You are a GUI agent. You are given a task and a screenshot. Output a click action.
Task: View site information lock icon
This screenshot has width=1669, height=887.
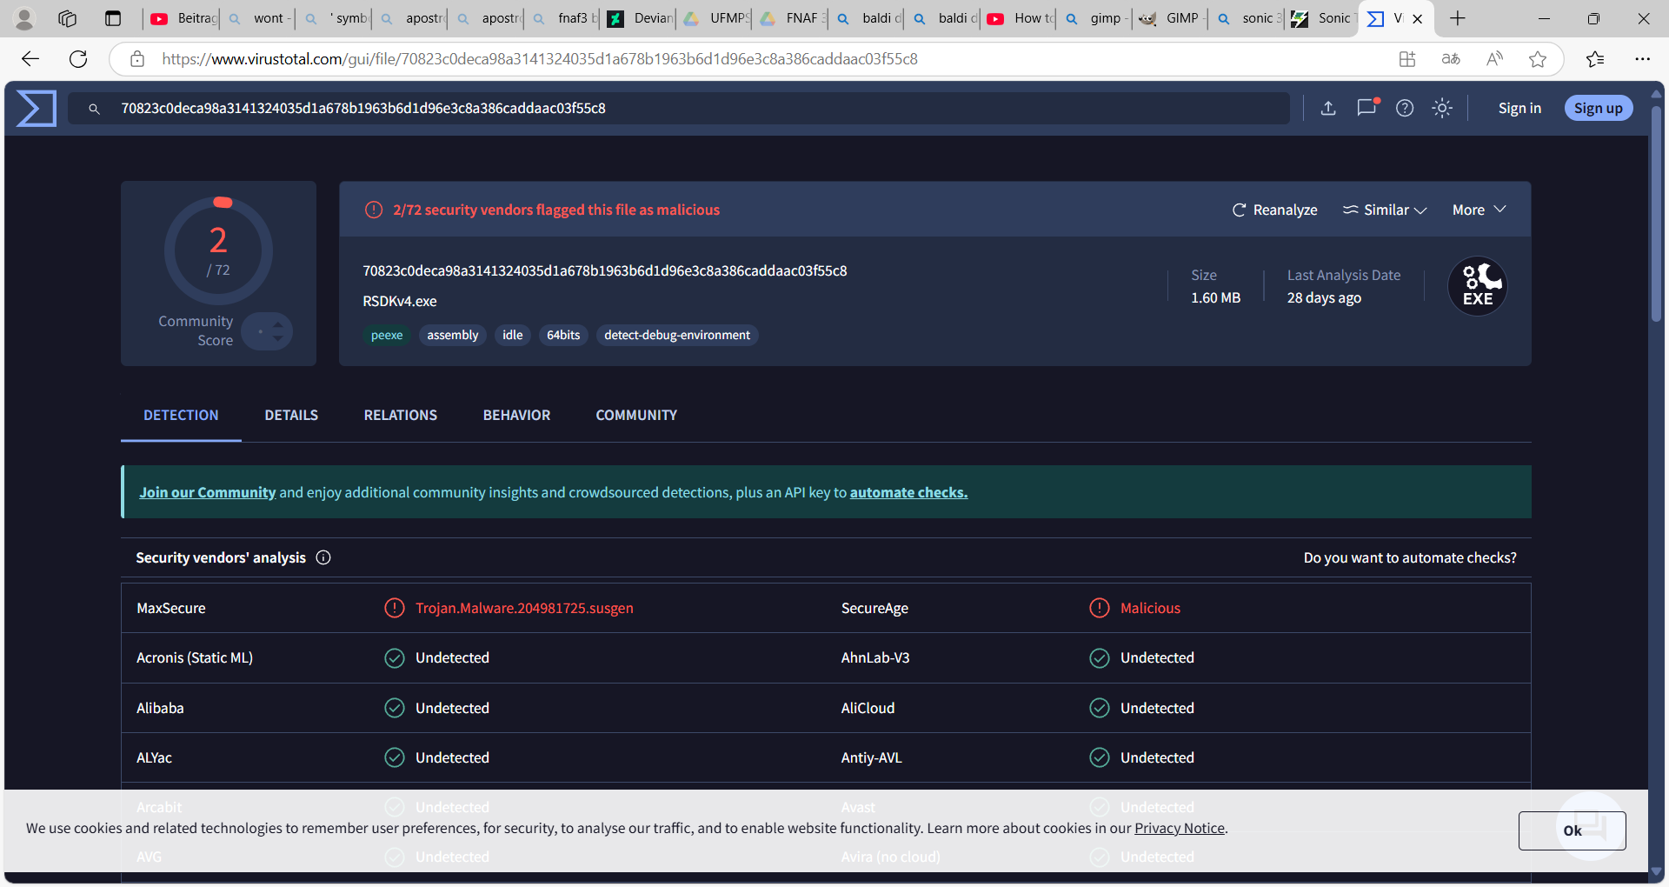click(x=137, y=59)
